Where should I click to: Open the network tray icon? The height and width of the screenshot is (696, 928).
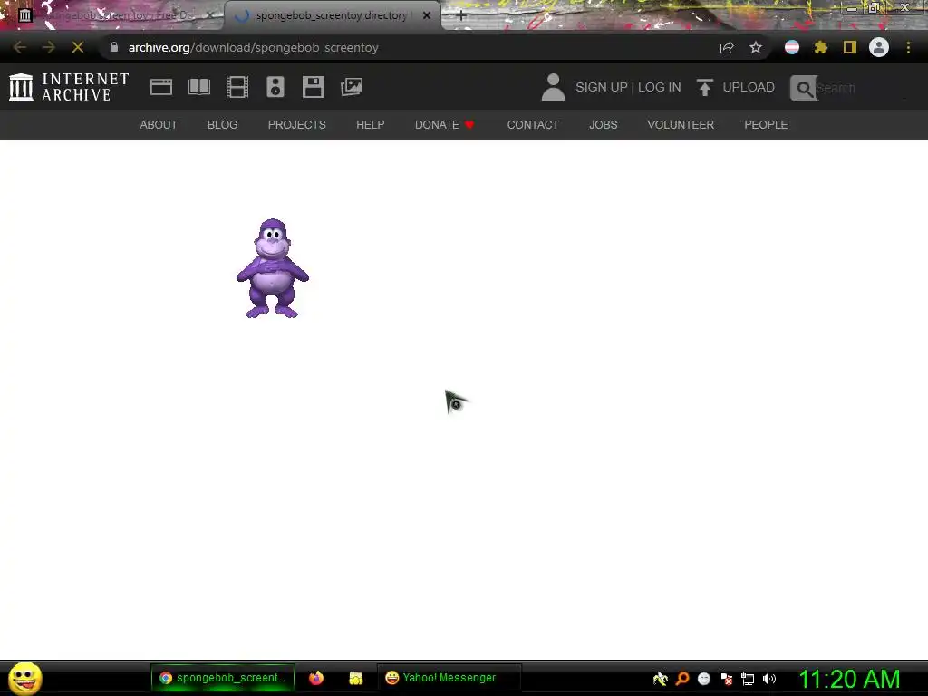click(748, 679)
